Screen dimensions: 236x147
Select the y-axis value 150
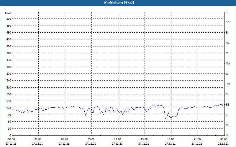[9, 101]
